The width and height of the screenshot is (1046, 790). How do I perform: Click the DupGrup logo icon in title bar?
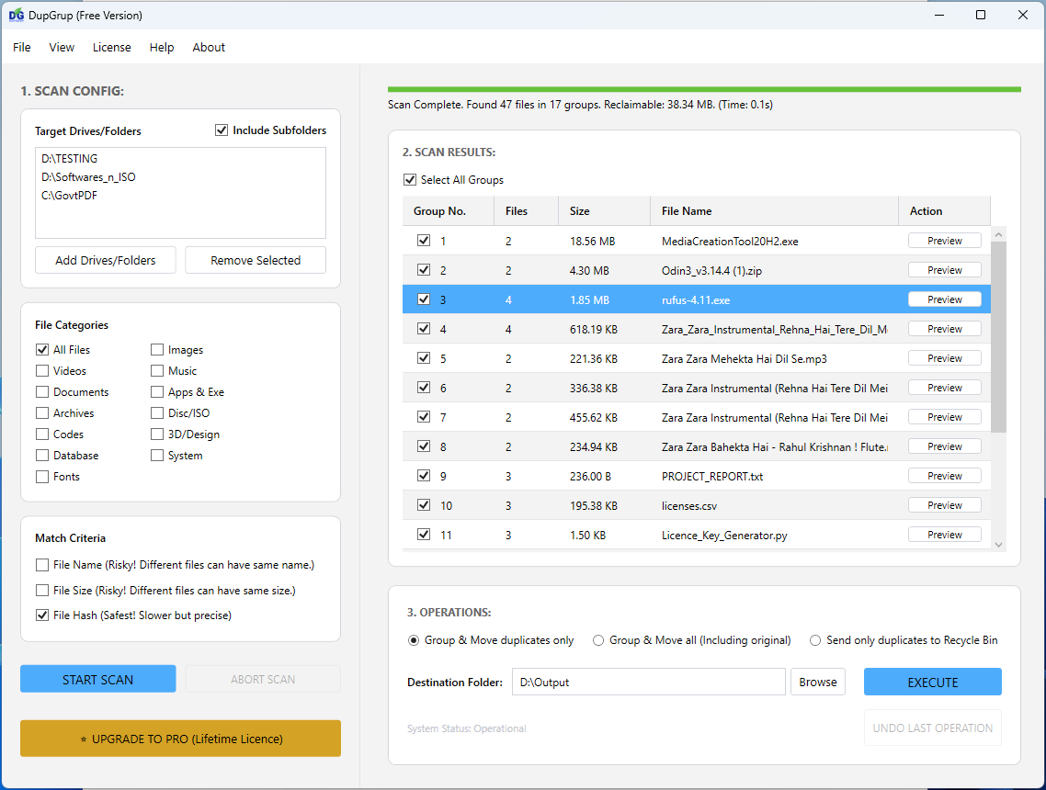[x=15, y=15]
